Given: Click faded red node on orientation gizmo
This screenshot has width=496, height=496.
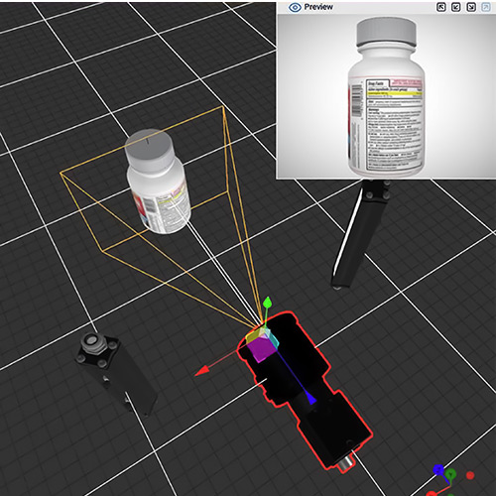Looking at the screenshot, I should pyautogui.click(x=470, y=475).
